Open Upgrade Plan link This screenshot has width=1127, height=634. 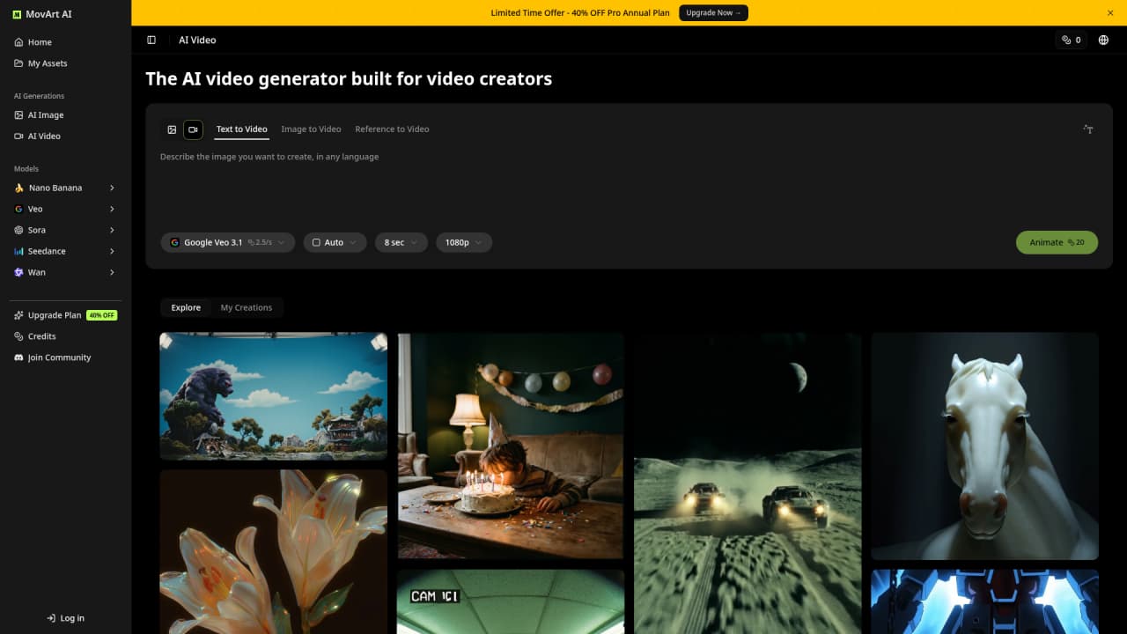(x=65, y=315)
